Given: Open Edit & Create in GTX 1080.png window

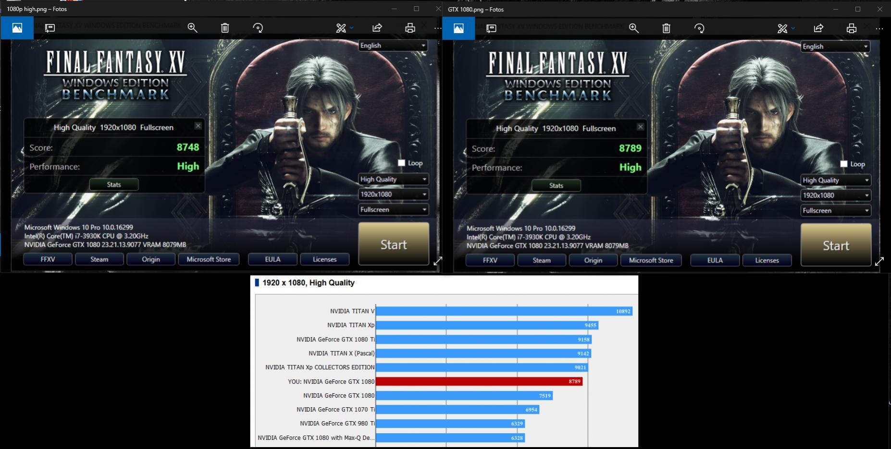Looking at the screenshot, I should (782, 28).
